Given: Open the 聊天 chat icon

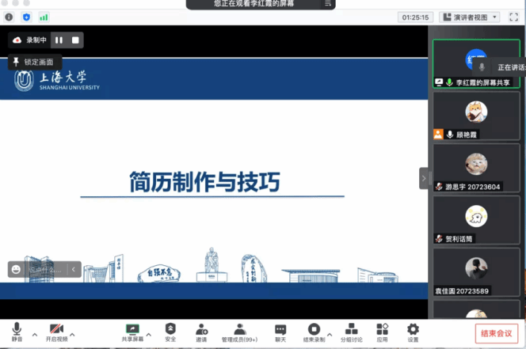Looking at the screenshot, I should (280, 329).
